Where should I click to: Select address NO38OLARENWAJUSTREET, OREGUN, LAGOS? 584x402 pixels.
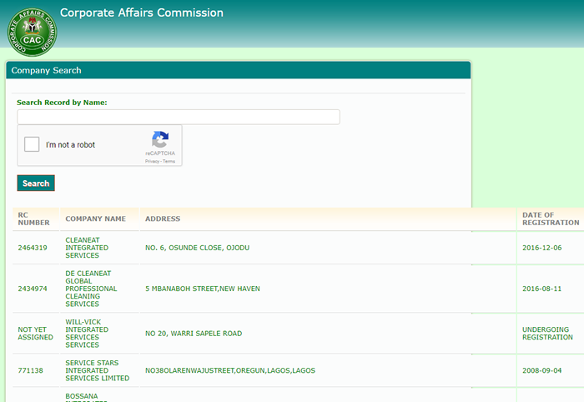coord(230,371)
